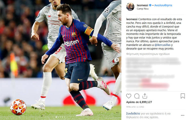186x120 pixels.
Task: Jump to the last carousel dot indicator
Action: click(x=65, y=117)
